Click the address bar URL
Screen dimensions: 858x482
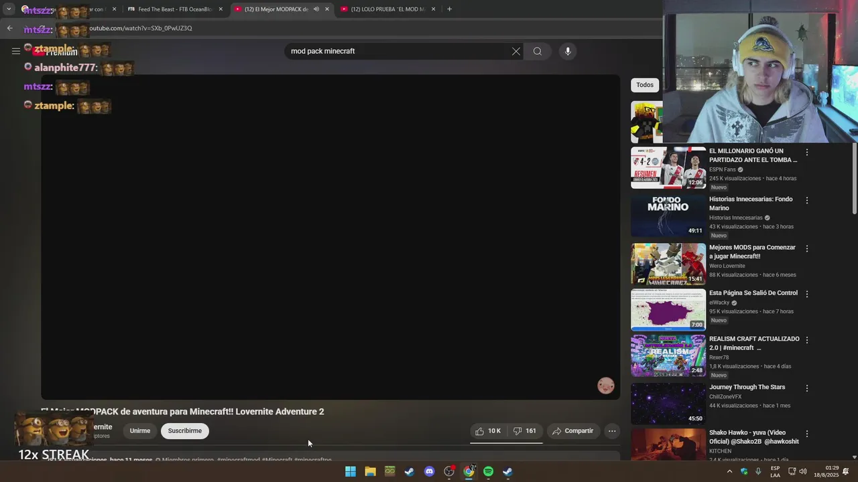141,28
